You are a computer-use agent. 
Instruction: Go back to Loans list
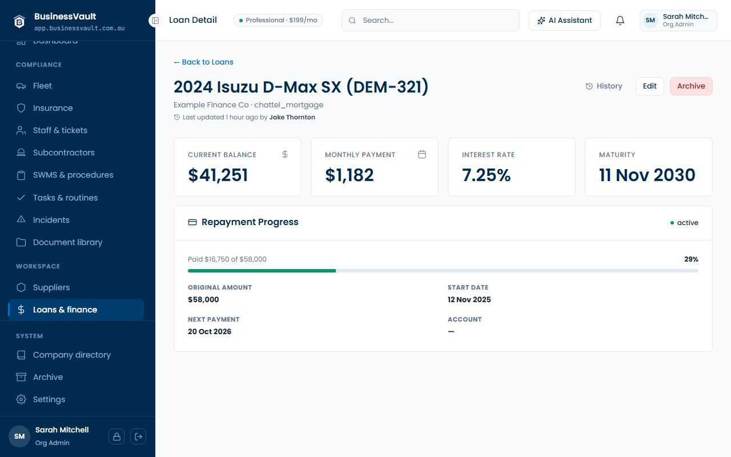coord(203,62)
